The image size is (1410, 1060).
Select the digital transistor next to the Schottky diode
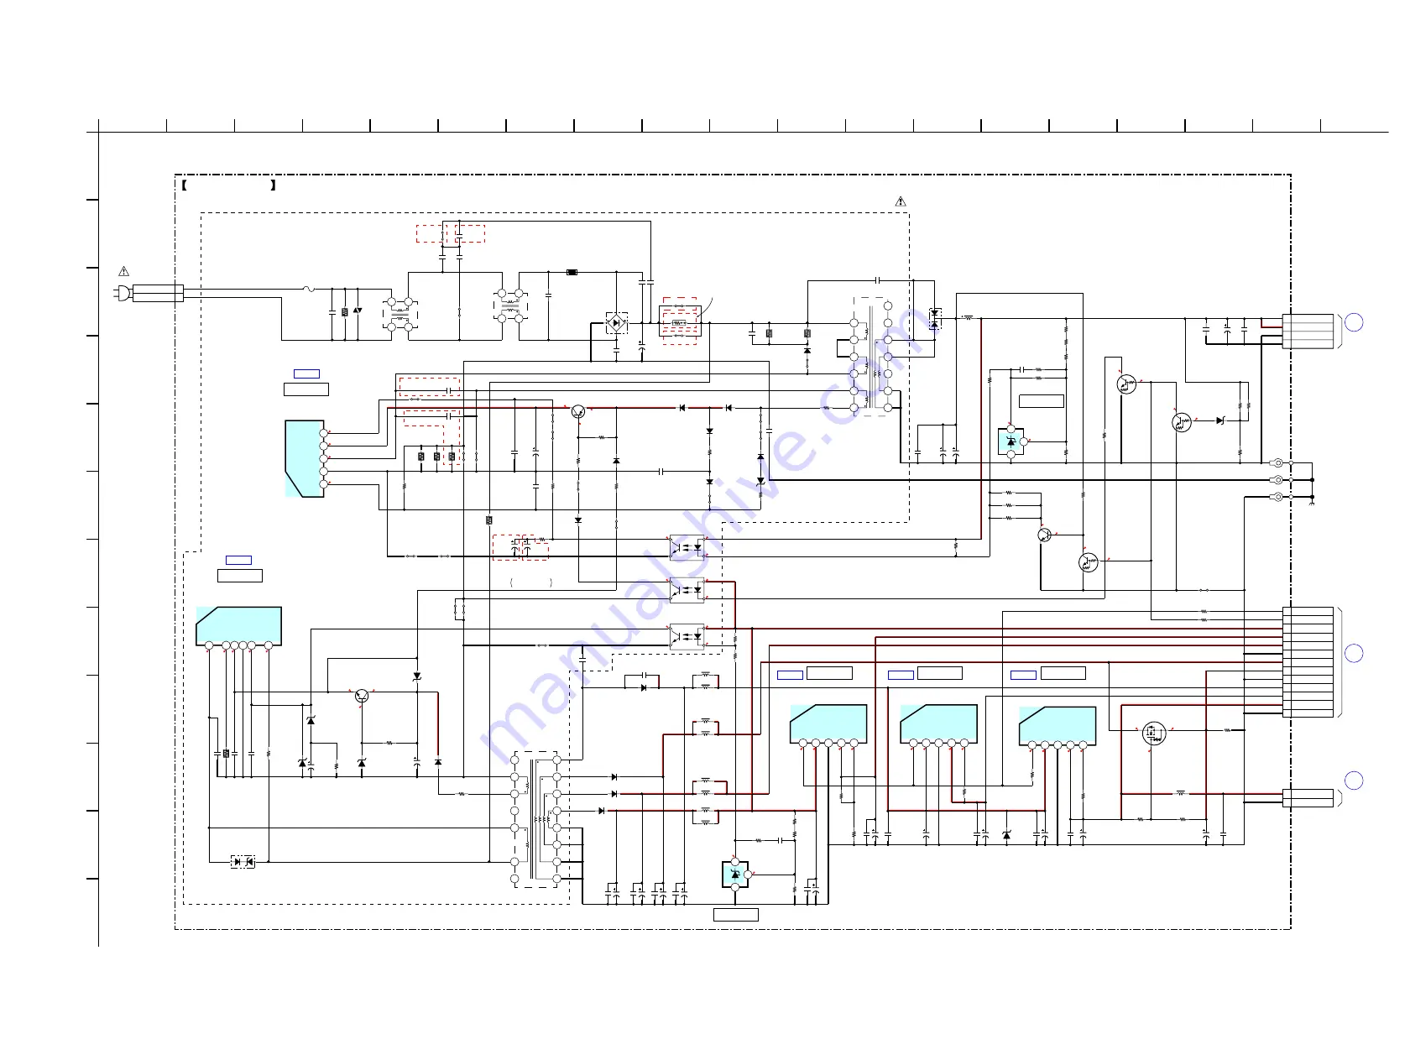(x=1182, y=422)
